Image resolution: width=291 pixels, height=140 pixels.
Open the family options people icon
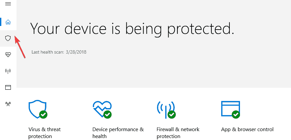tap(8, 104)
